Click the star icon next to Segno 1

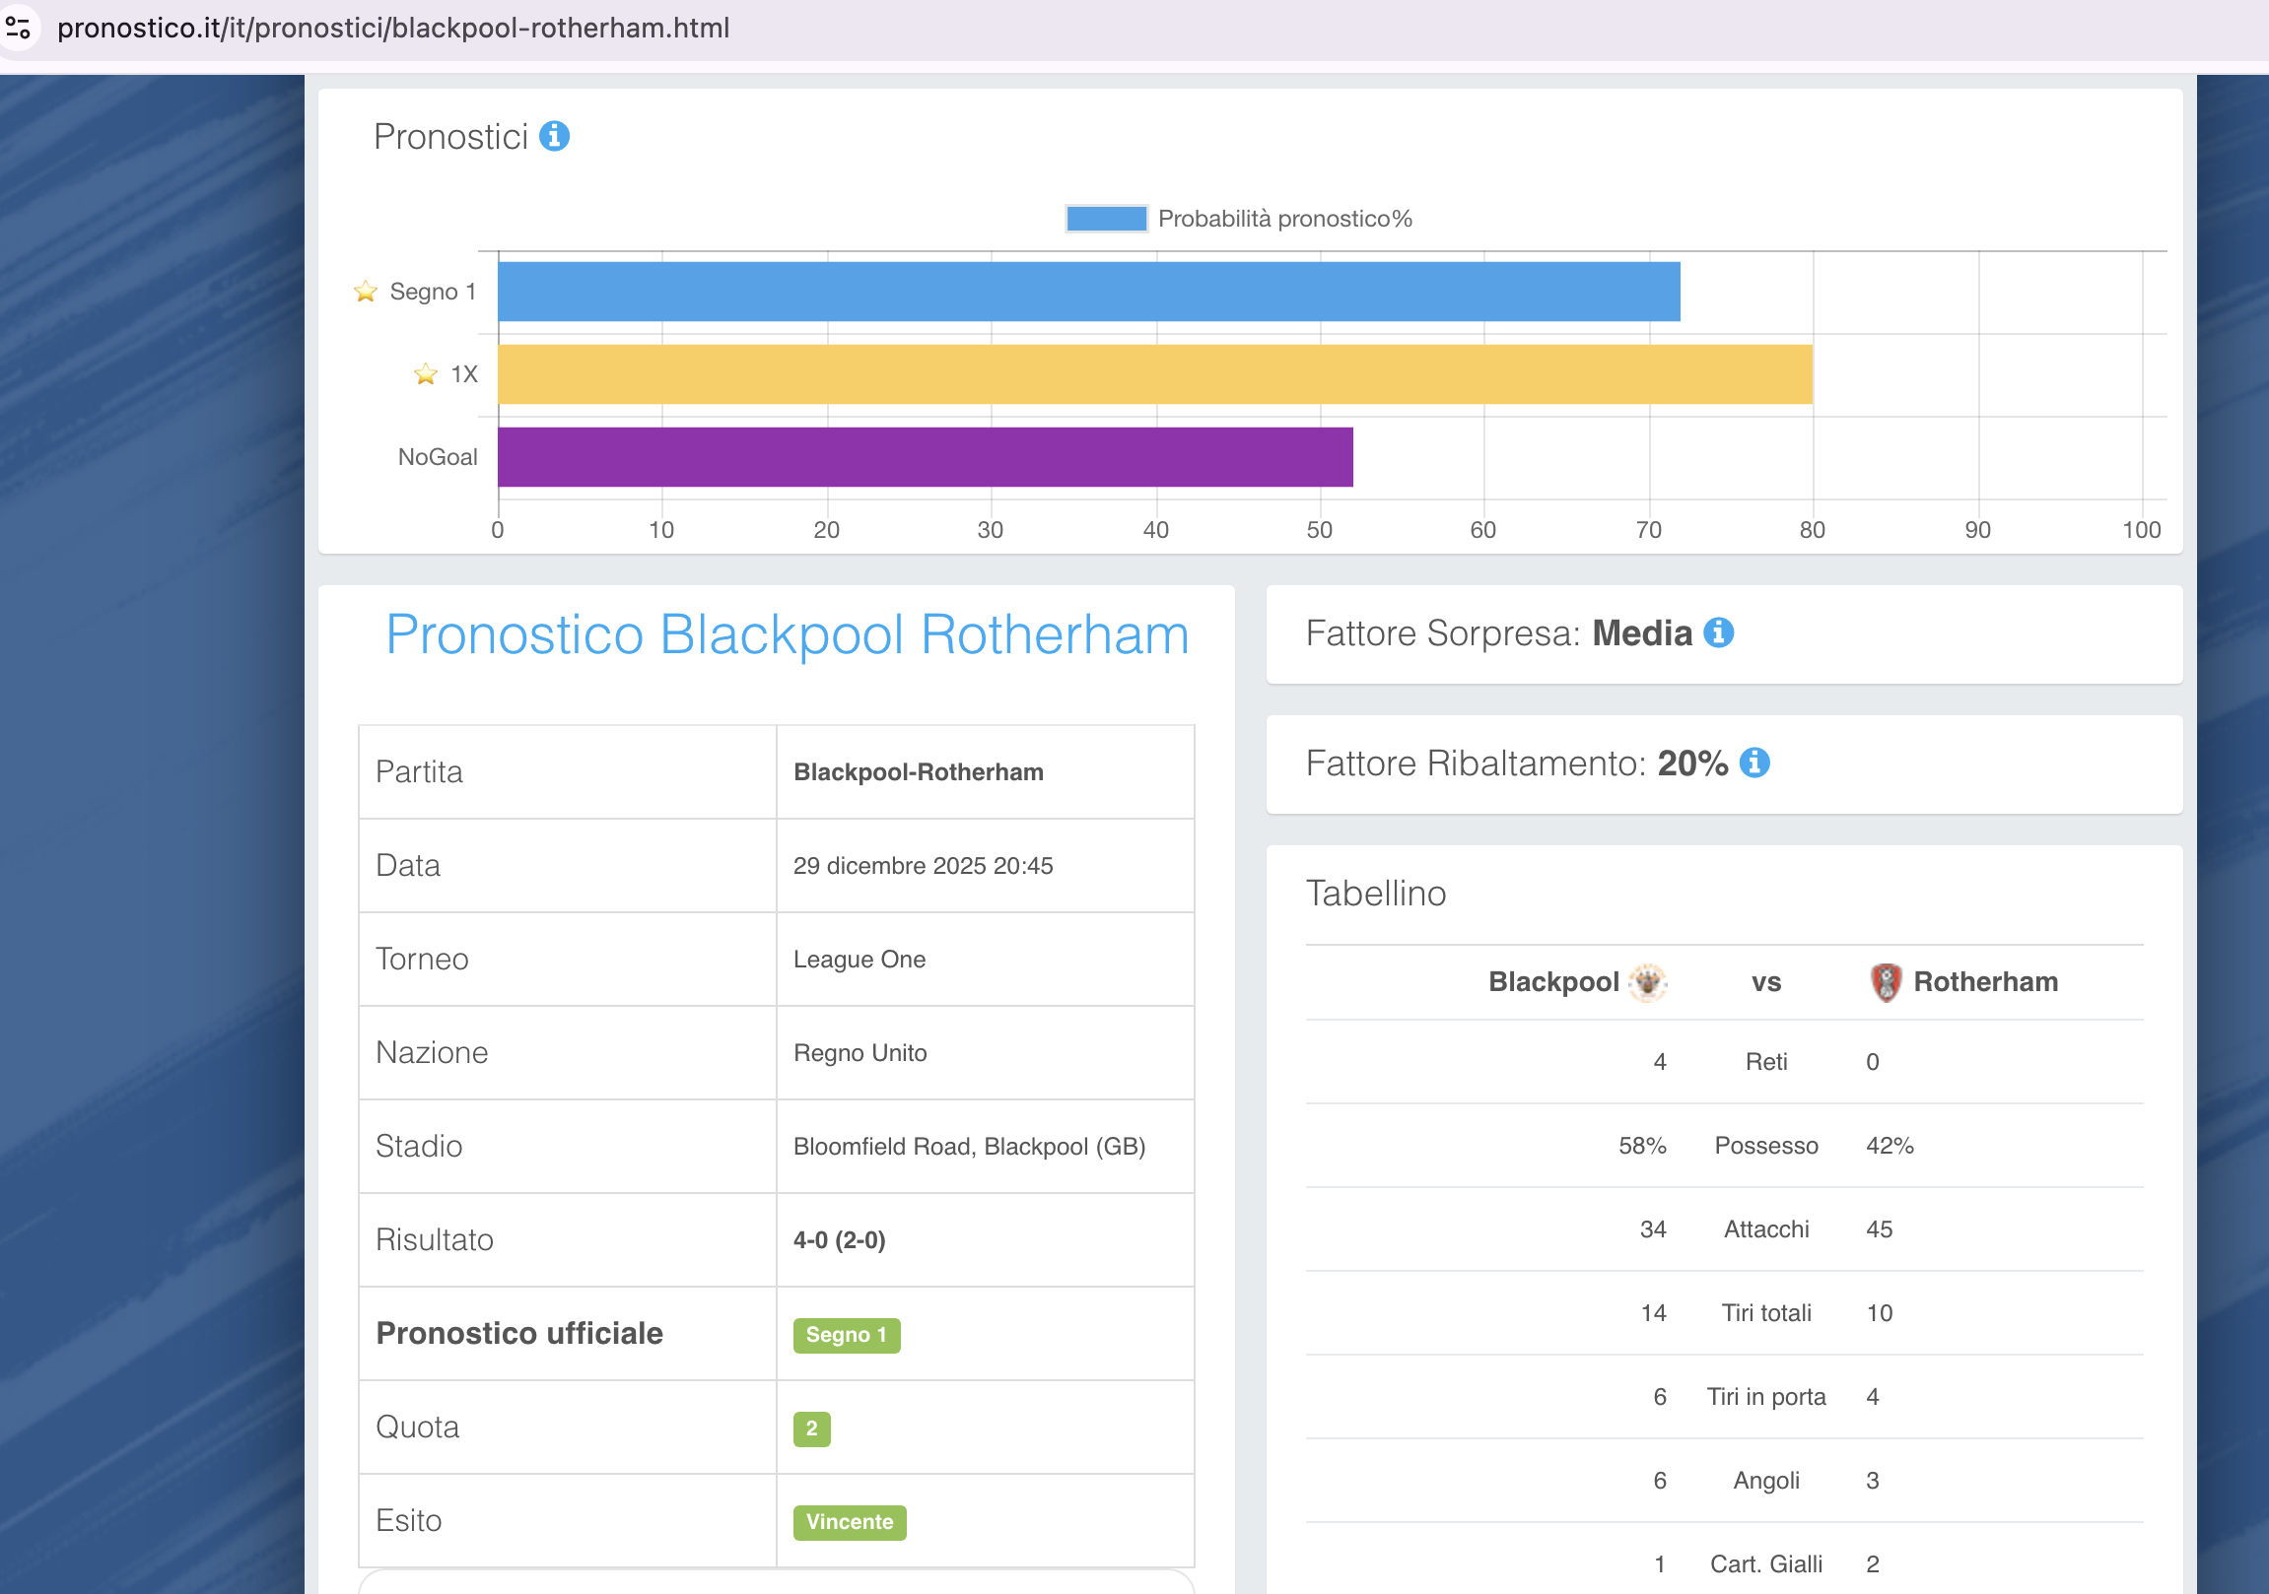[366, 292]
